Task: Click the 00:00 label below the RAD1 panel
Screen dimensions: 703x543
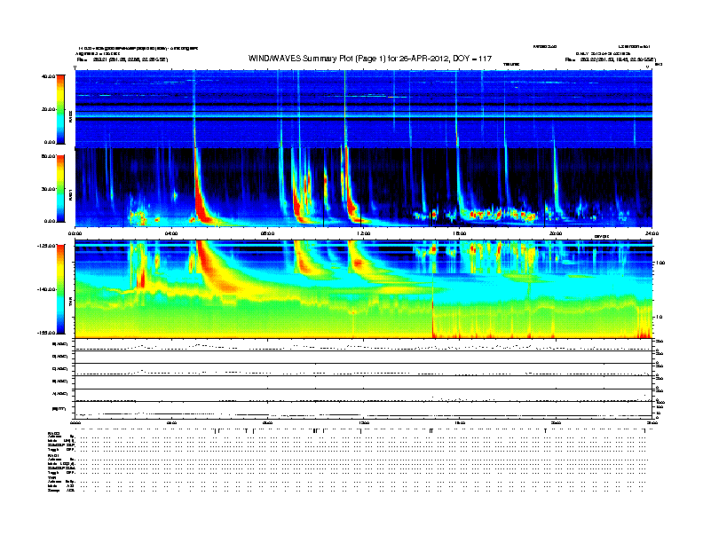Action: [75, 232]
